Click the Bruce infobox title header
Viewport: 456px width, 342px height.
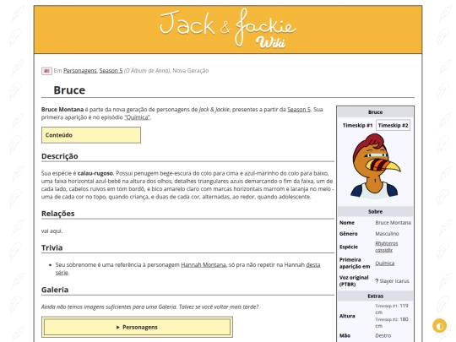click(375, 112)
